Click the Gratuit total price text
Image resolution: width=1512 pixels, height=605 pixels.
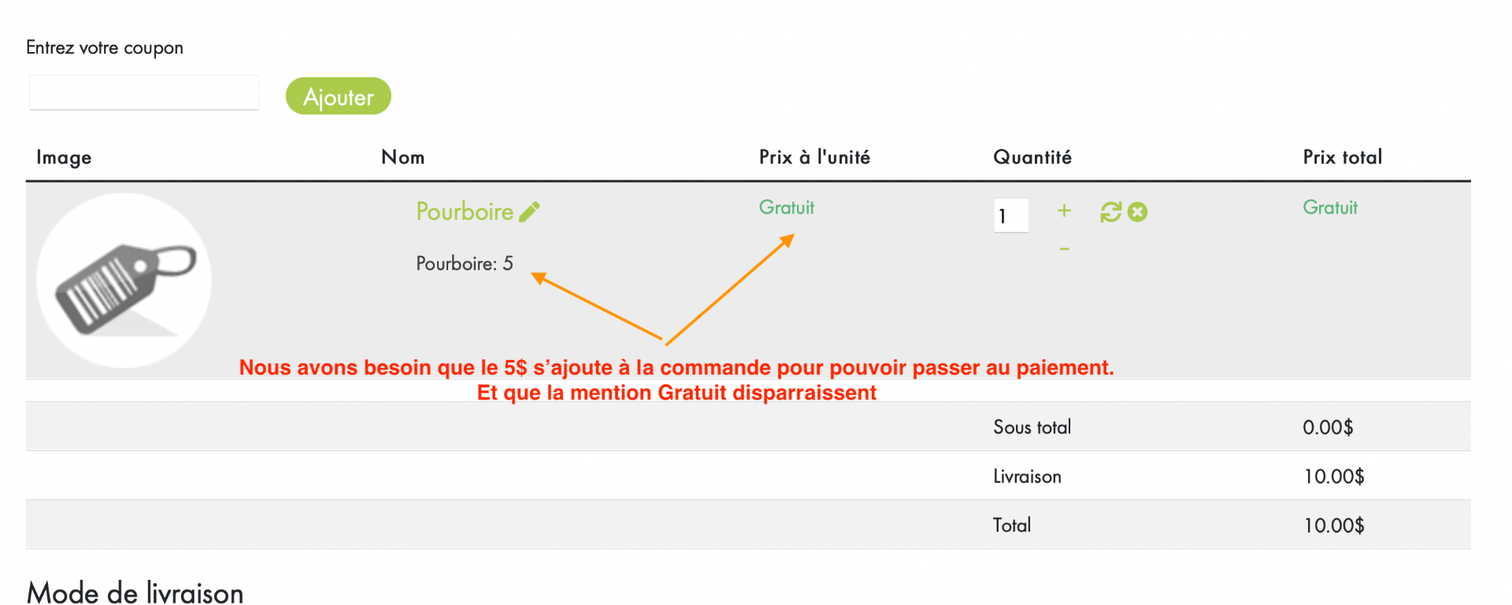pos(1330,207)
